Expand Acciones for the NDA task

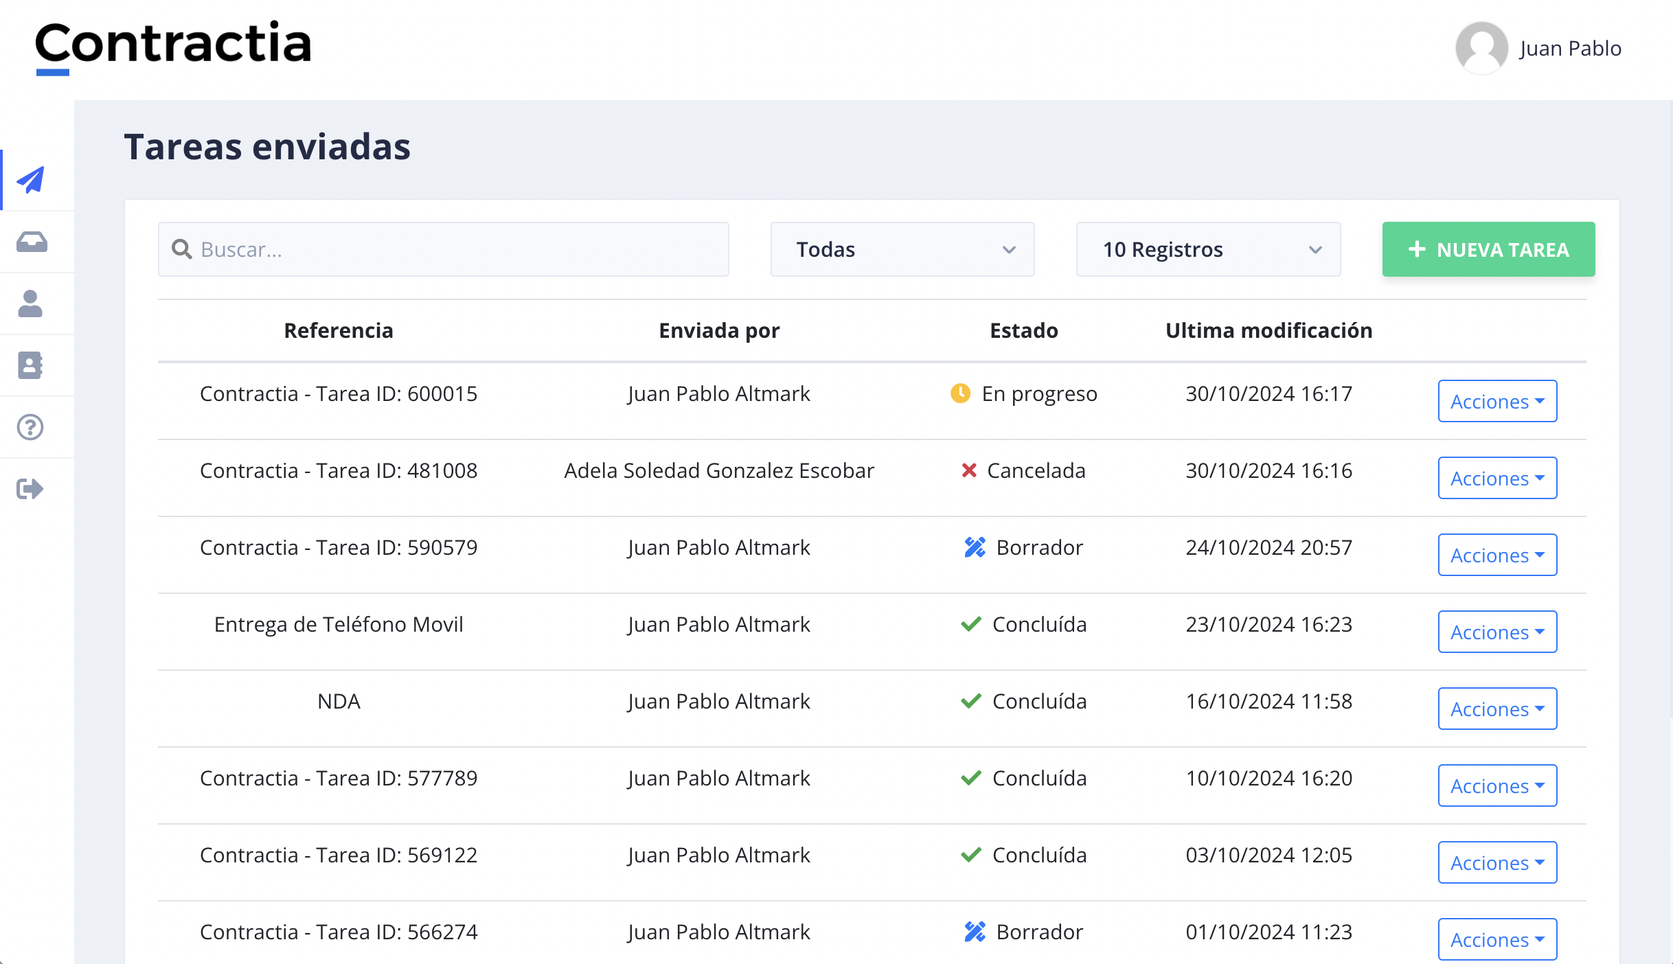click(x=1496, y=709)
